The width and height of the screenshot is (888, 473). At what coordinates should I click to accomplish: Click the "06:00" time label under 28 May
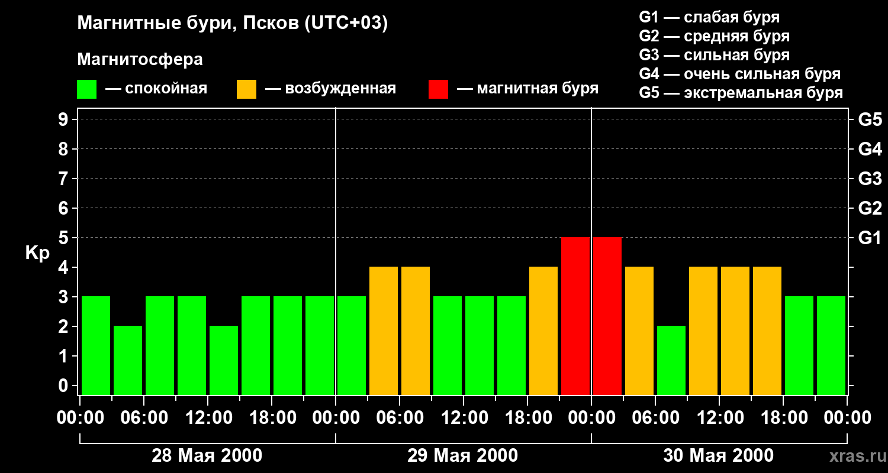(143, 418)
